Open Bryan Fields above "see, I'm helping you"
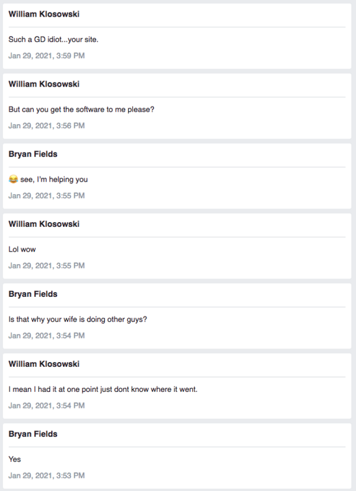The width and height of the screenshot is (356, 491). 33,154
